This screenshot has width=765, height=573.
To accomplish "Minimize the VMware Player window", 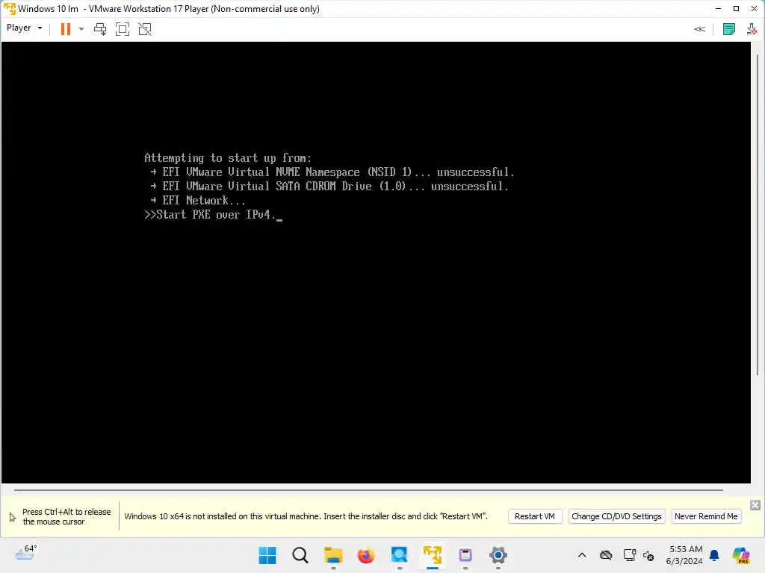I will [x=718, y=9].
